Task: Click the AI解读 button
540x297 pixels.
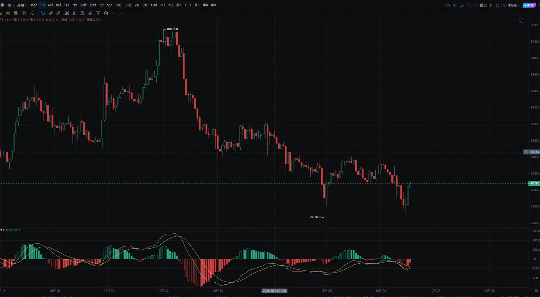Action: click(529, 5)
